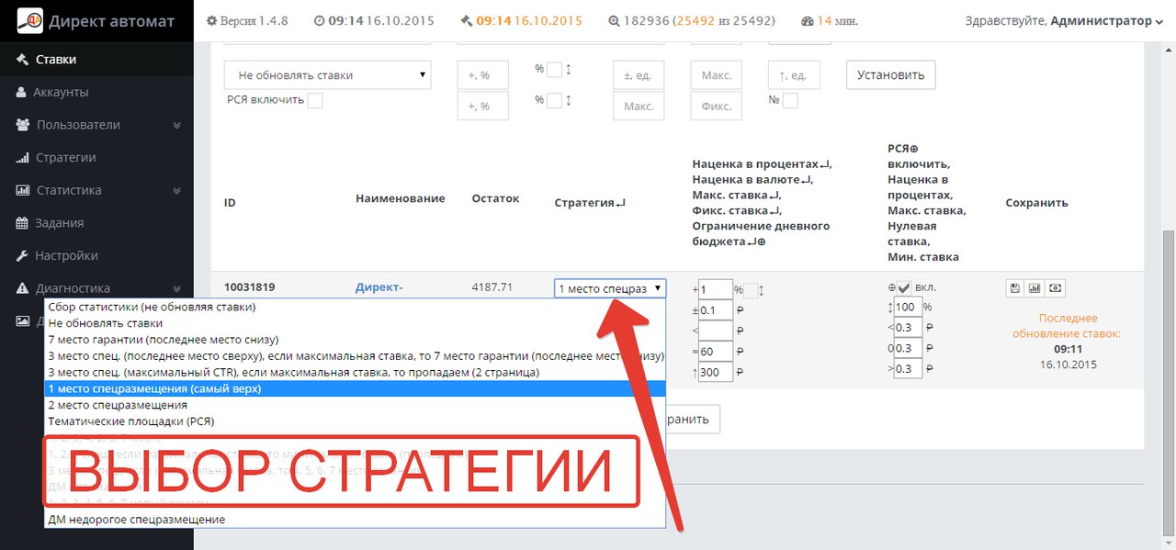Uncheck the РСЯ вкл. checkbox in campaign row
Image resolution: width=1176 pixels, height=550 pixels.
(904, 288)
